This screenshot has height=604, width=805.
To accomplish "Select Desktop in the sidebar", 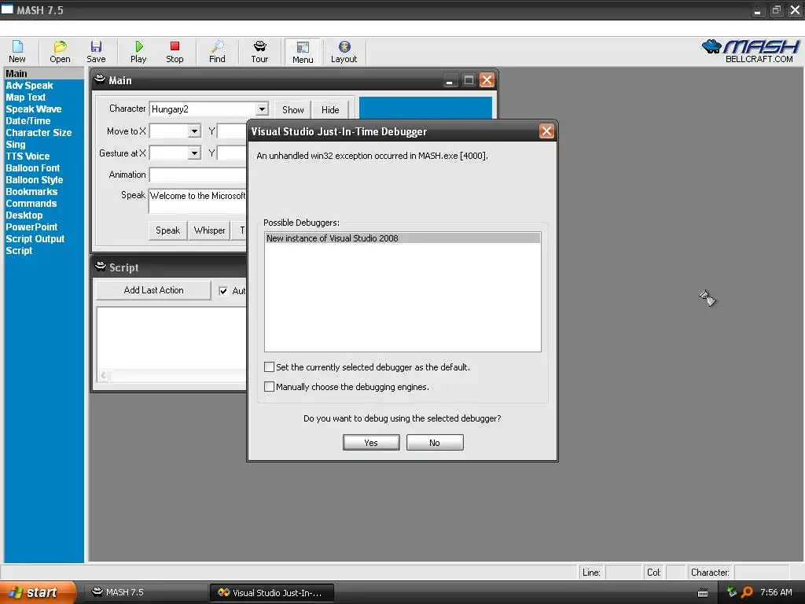I will click(x=24, y=215).
